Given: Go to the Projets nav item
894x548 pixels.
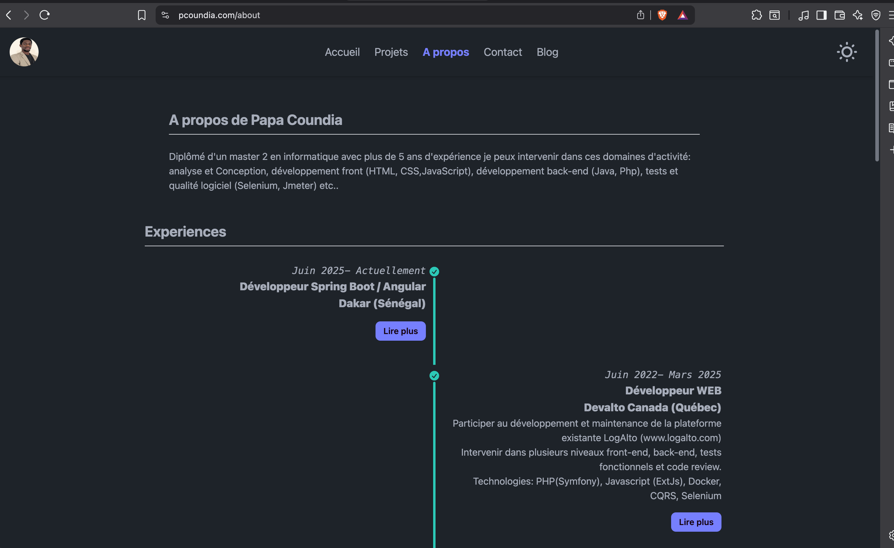Looking at the screenshot, I should (391, 52).
